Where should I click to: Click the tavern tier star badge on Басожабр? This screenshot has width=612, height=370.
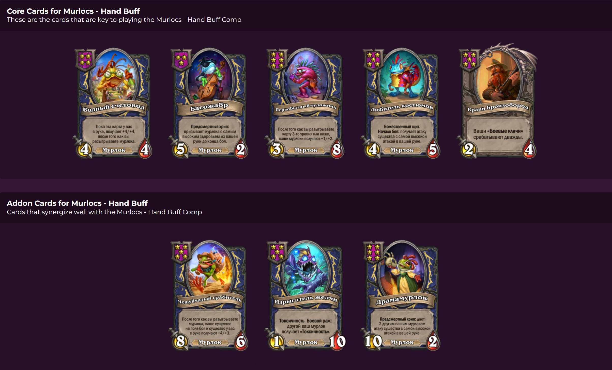coord(181,60)
